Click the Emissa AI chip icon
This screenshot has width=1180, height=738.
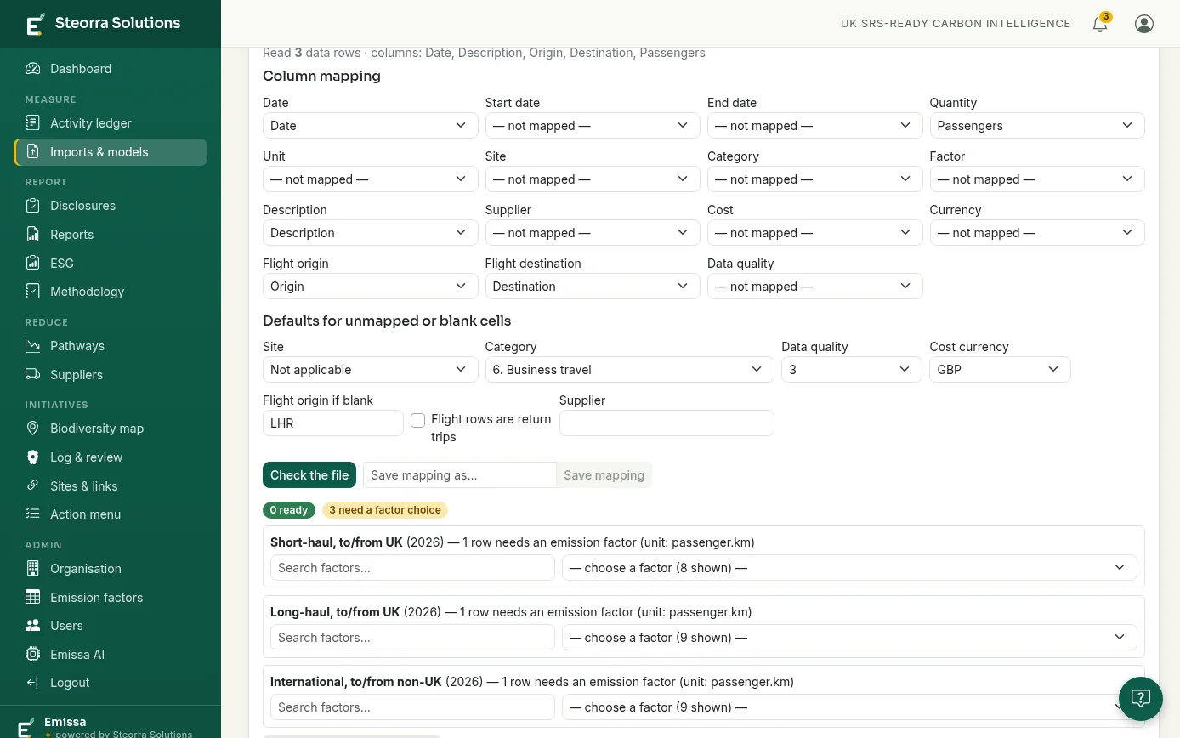click(x=32, y=655)
